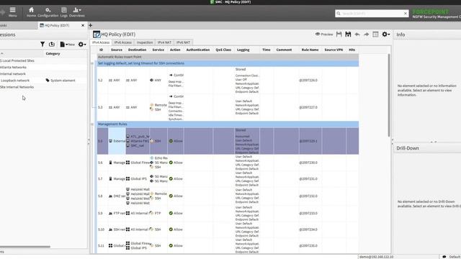Open the New element dropdown
This screenshot has width=461, height=259.
tap(67, 45)
